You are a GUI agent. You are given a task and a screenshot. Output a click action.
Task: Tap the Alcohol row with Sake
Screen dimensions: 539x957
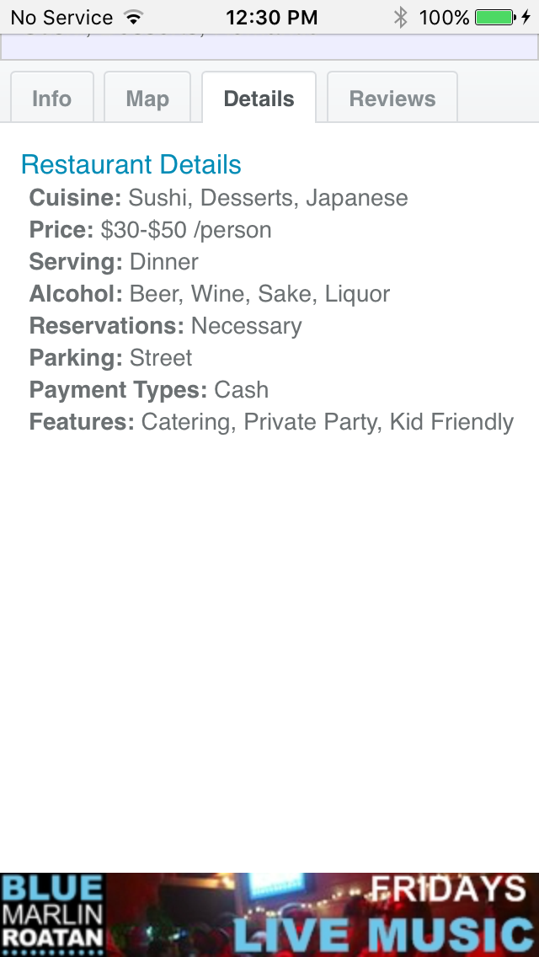210,294
